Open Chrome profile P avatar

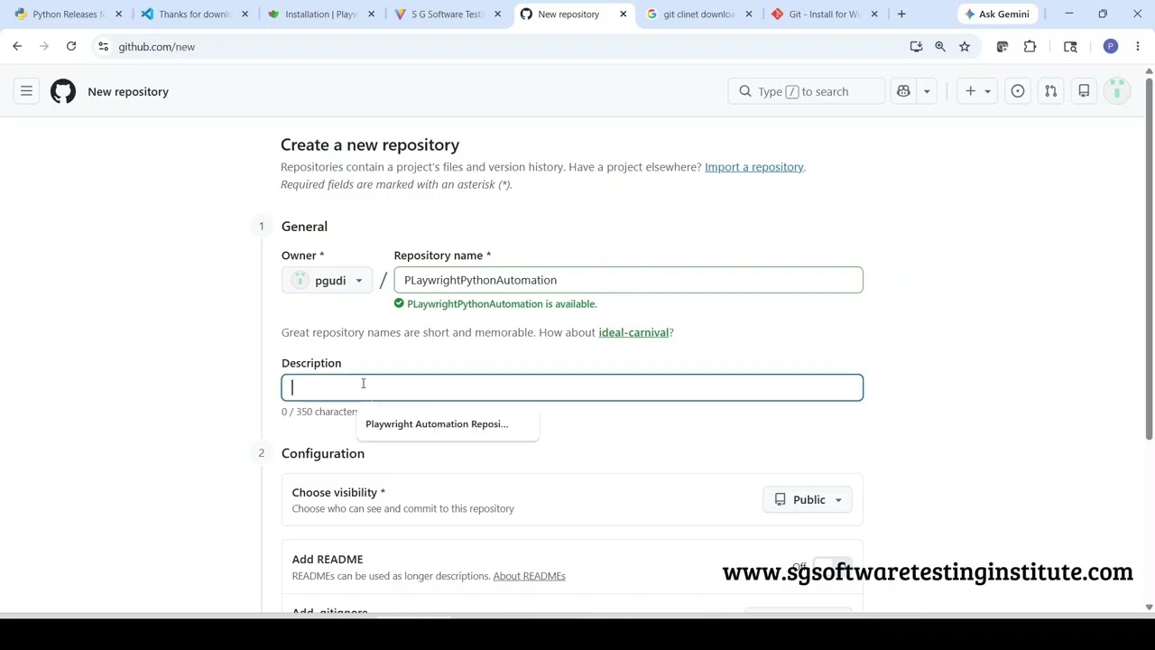point(1111,46)
